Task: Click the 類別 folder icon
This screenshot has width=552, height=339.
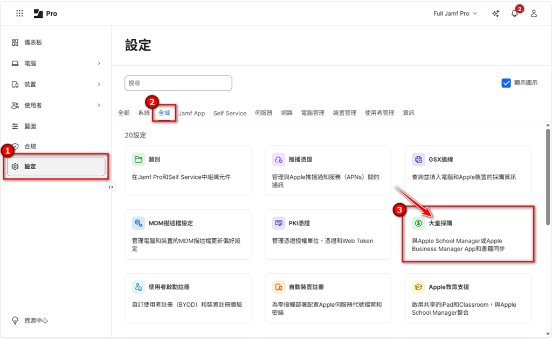Action: [139, 160]
